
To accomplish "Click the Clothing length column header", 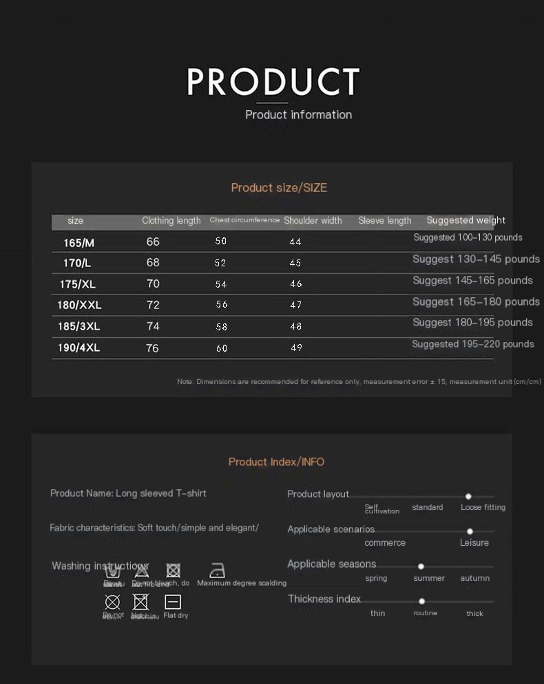I will click(171, 221).
